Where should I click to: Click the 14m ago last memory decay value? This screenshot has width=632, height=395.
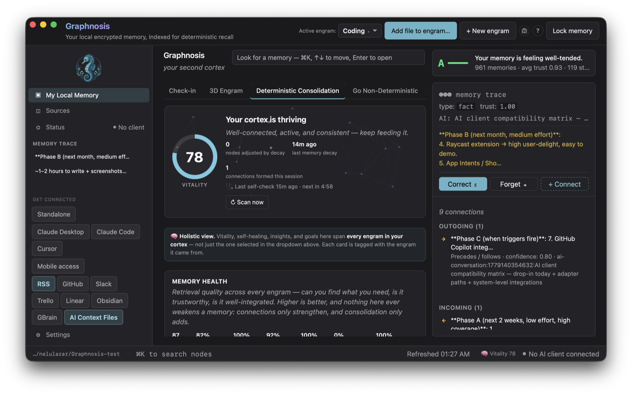click(x=304, y=144)
